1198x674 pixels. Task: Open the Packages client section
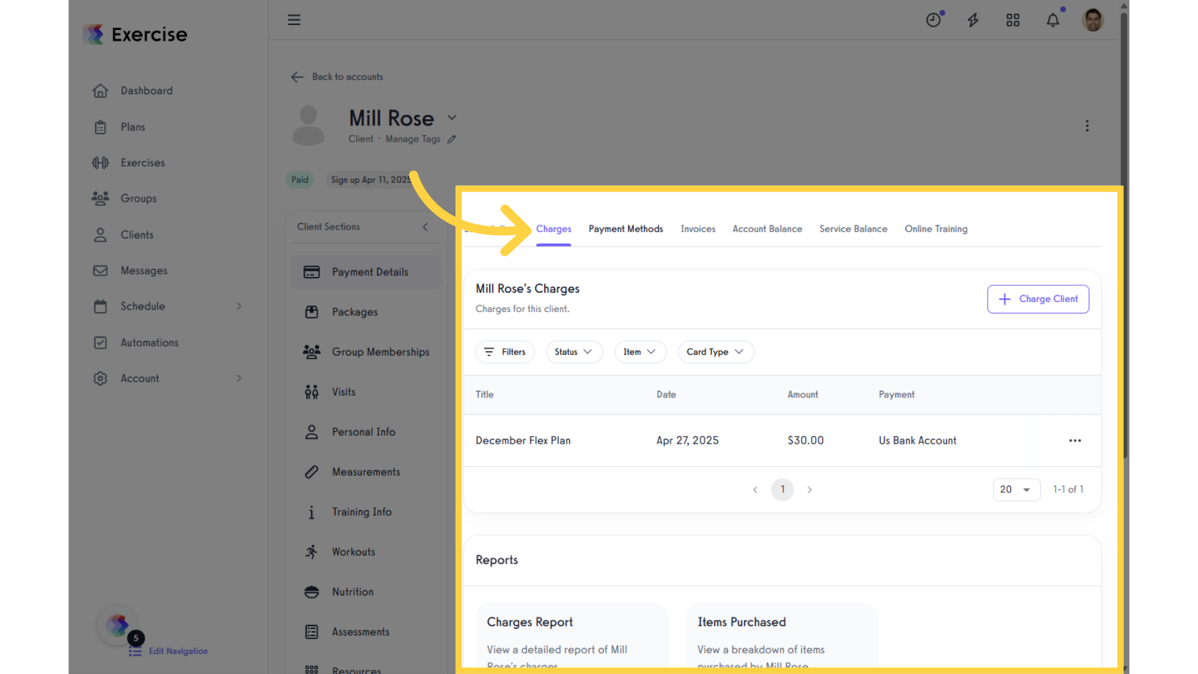(354, 312)
